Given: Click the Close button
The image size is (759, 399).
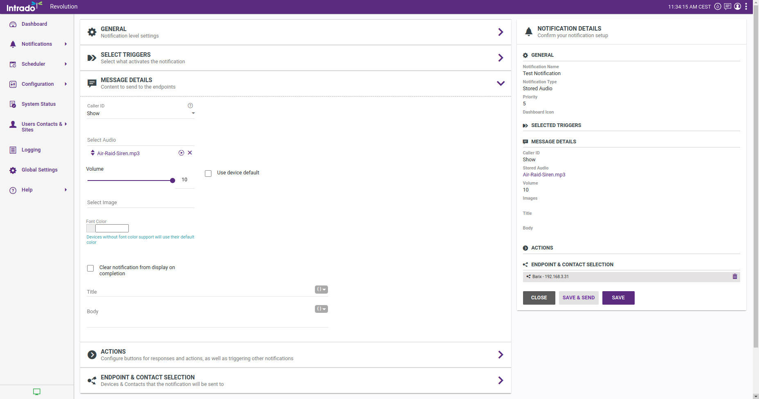Looking at the screenshot, I should [539, 298].
